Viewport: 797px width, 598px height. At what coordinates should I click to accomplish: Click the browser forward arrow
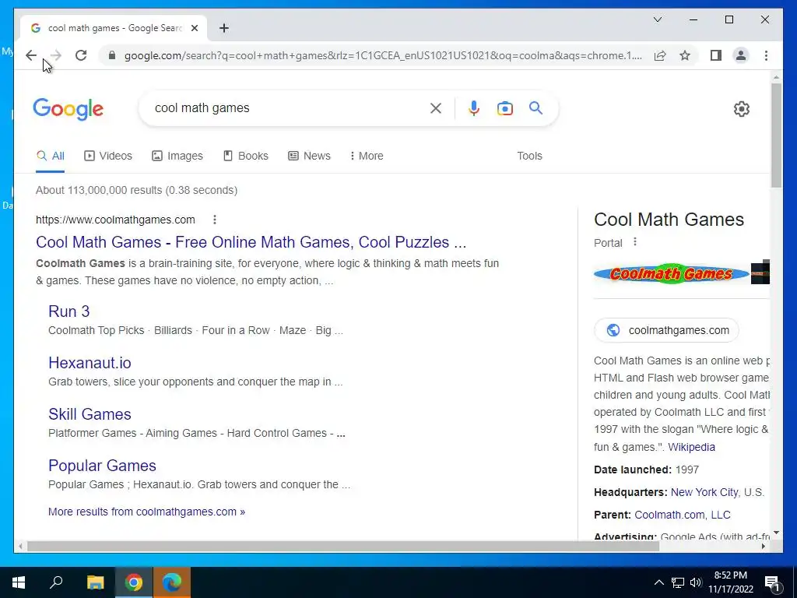(x=56, y=55)
